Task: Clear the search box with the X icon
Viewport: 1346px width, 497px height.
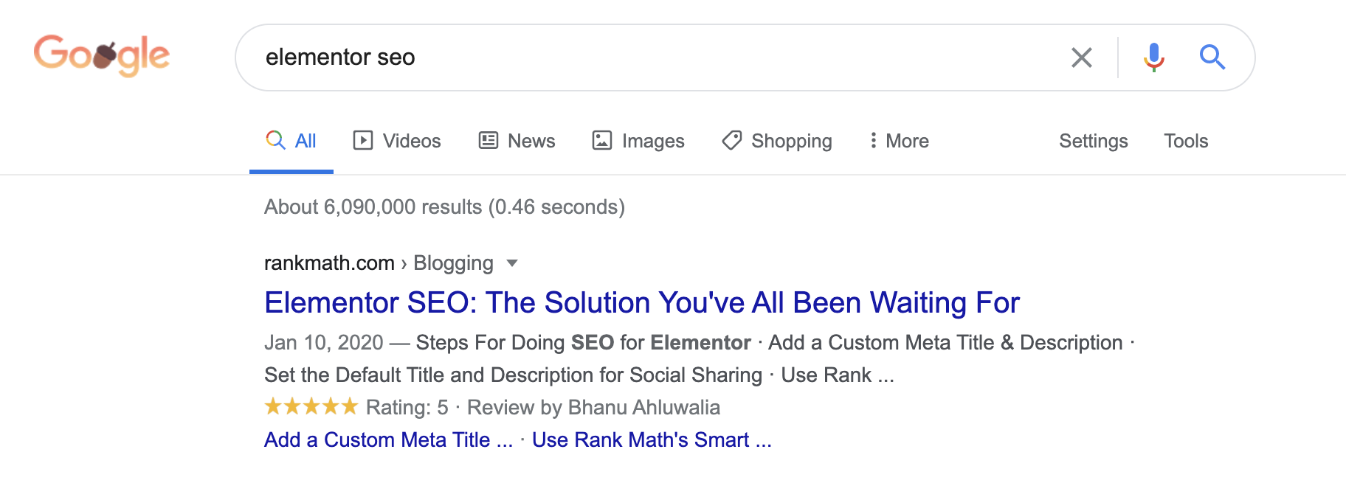Action: pyautogui.click(x=1081, y=57)
